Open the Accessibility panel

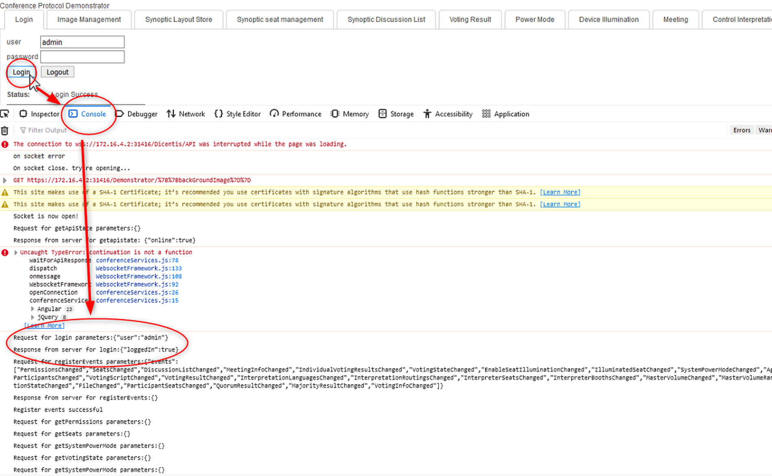pyautogui.click(x=448, y=114)
